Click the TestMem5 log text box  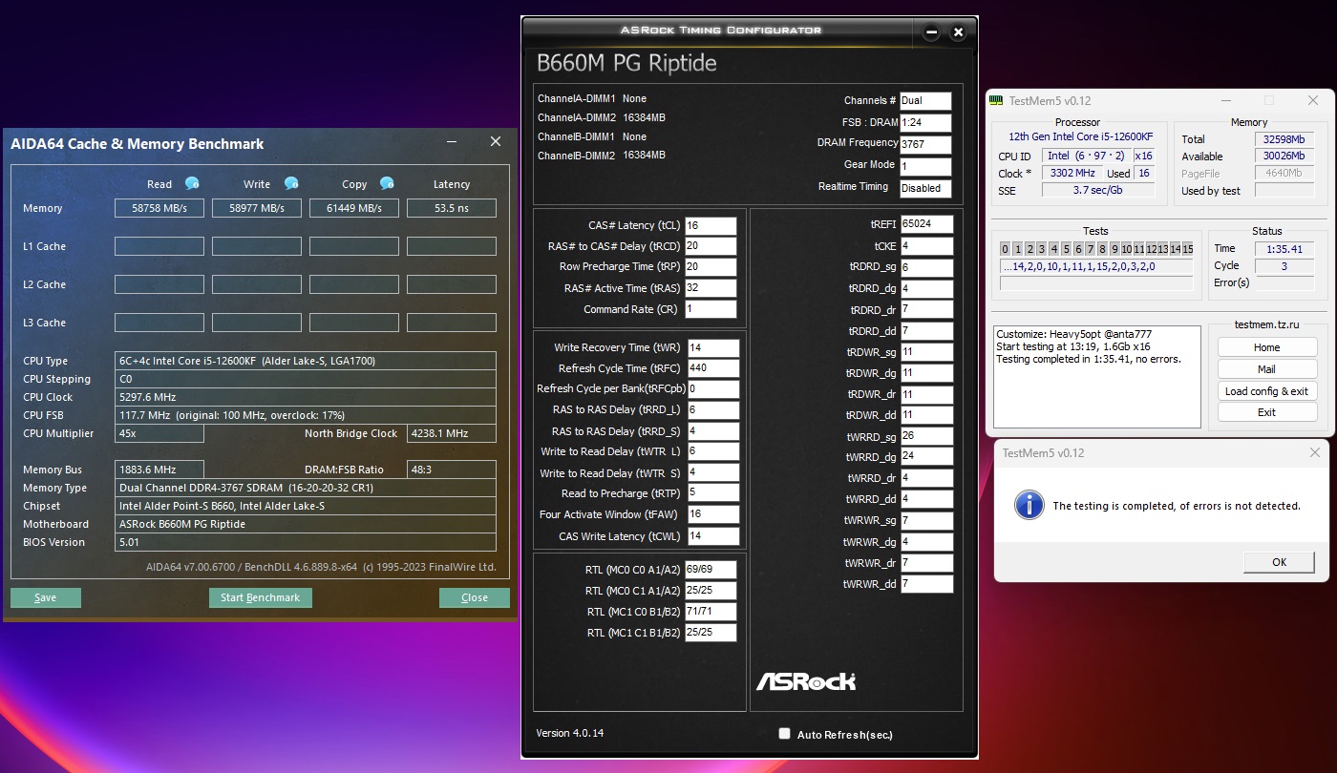click(1096, 377)
